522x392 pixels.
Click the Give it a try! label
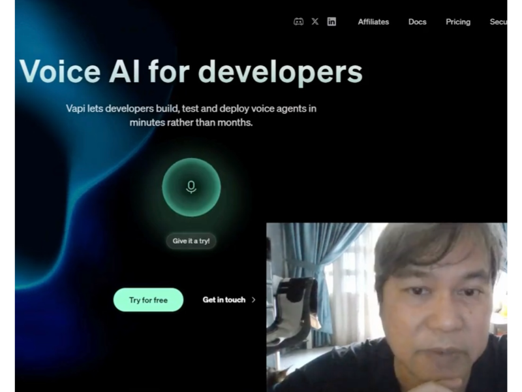[x=191, y=241]
